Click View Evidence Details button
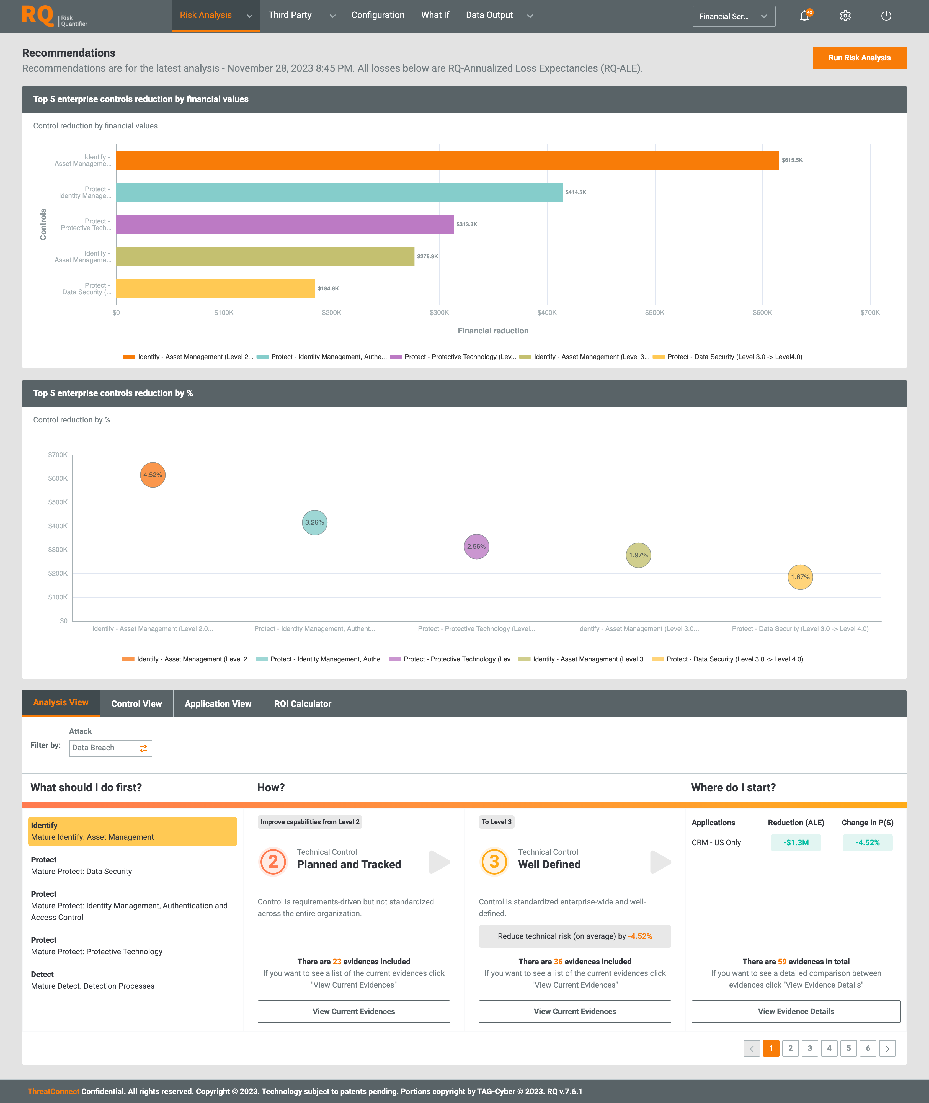This screenshot has width=929, height=1103. click(x=795, y=1011)
